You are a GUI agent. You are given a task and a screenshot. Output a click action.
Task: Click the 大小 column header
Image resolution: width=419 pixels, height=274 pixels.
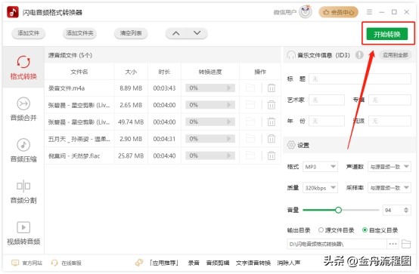(131, 72)
